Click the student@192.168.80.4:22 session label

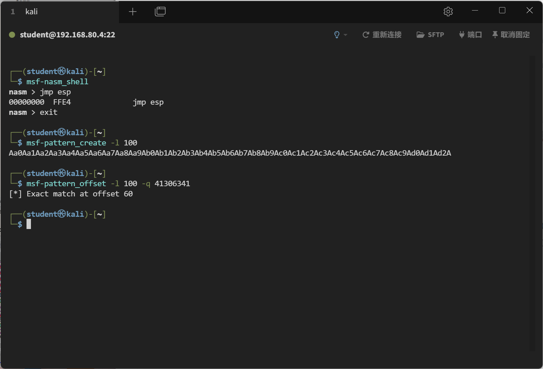[x=67, y=35]
